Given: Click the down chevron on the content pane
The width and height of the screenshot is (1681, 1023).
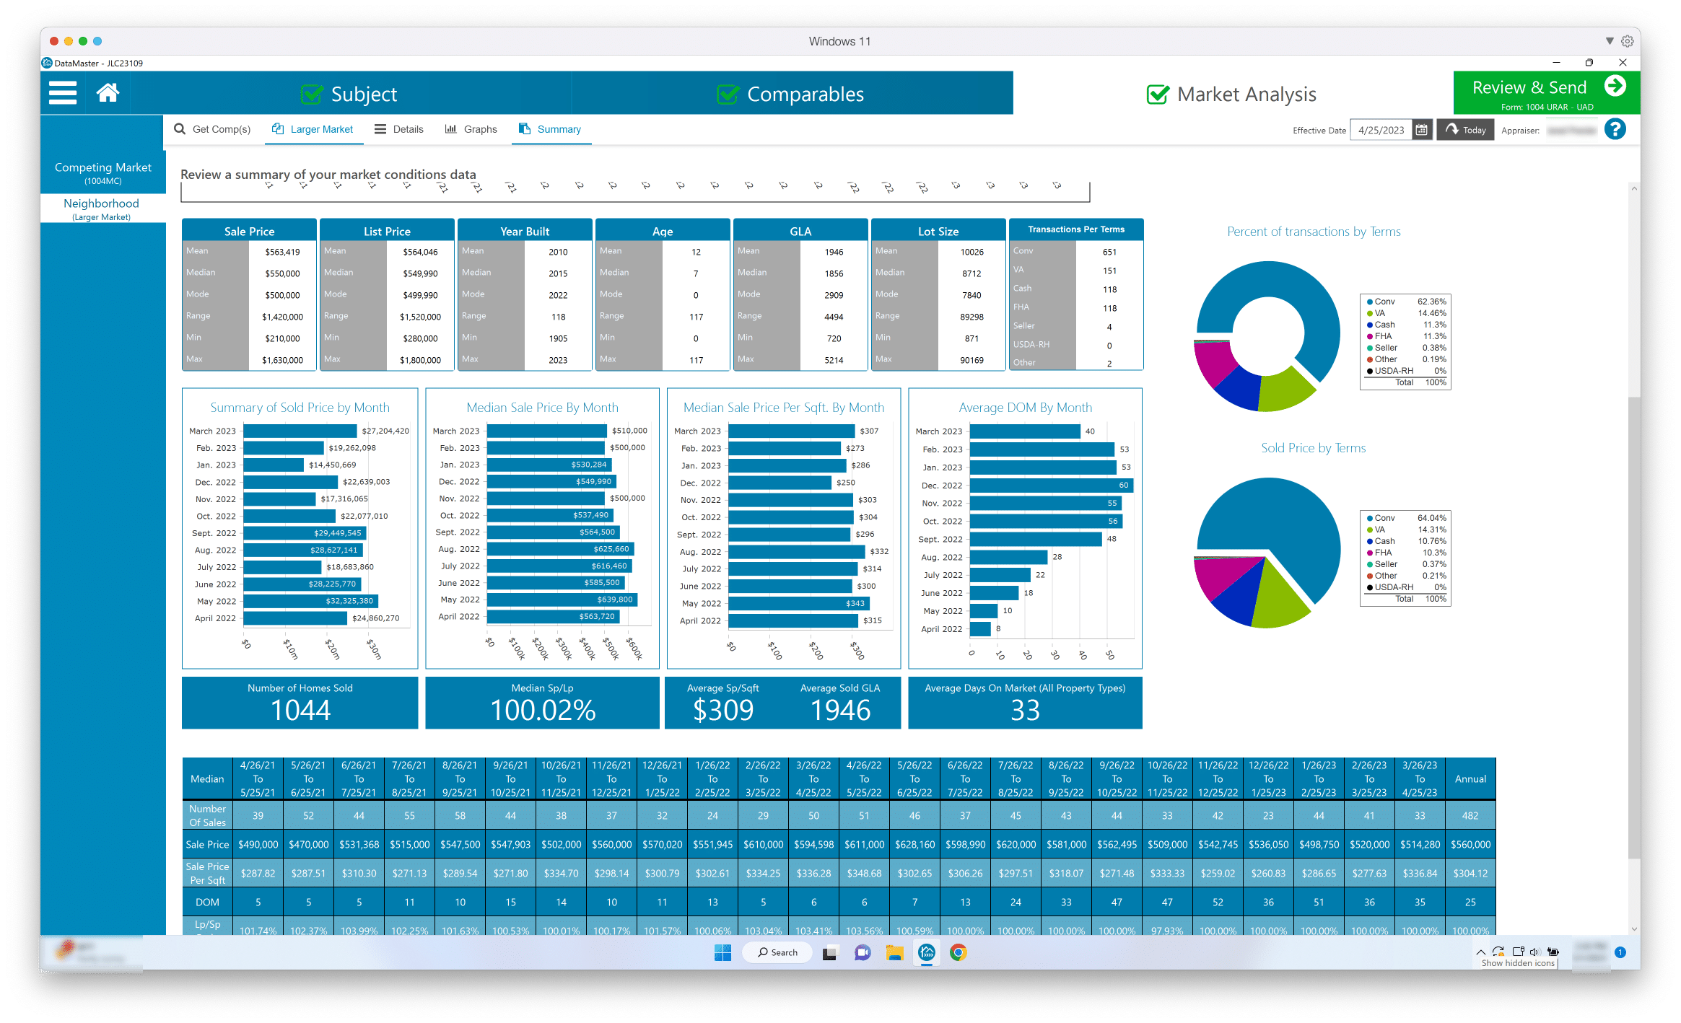Looking at the screenshot, I should (1634, 929).
